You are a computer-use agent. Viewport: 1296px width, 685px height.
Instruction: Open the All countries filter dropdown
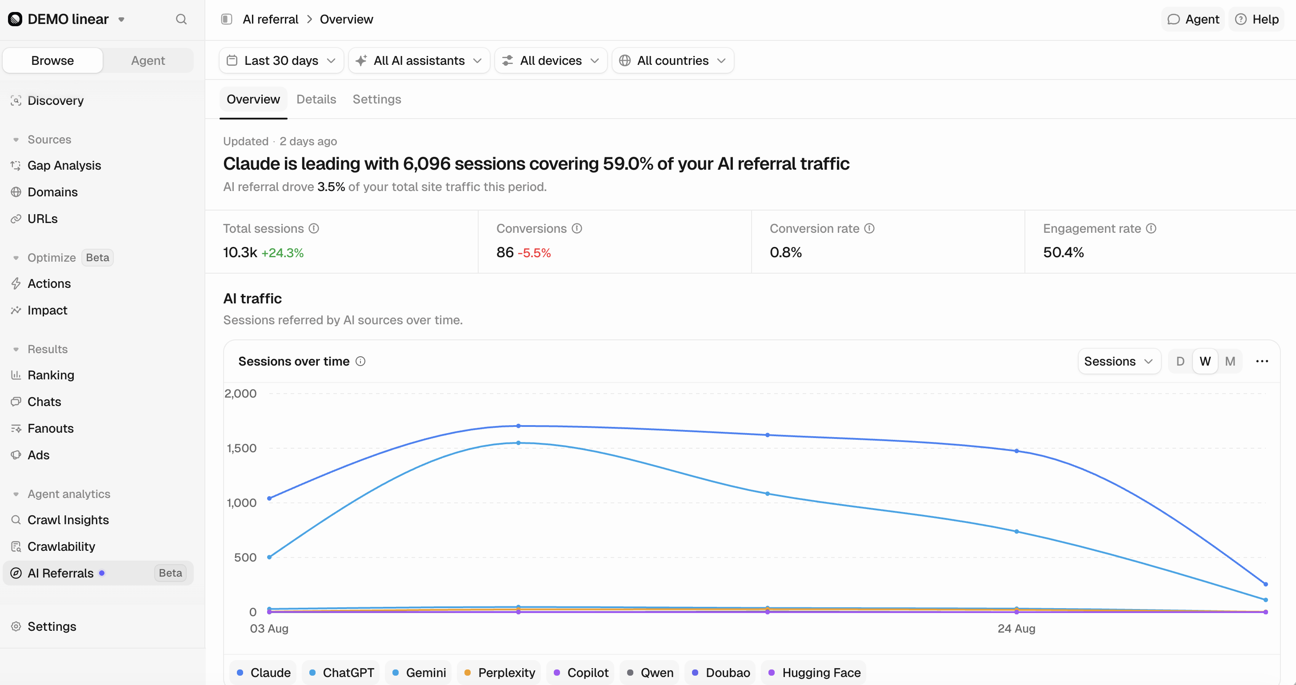[672, 60]
